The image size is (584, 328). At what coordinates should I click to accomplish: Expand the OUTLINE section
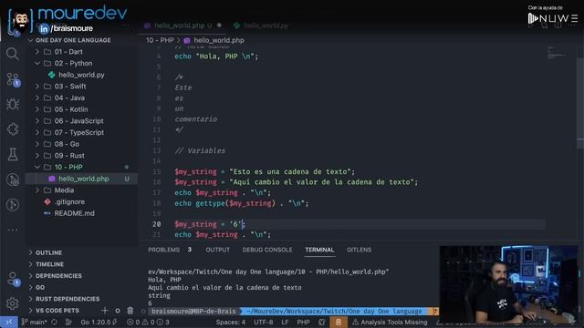[x=31, y=252]
